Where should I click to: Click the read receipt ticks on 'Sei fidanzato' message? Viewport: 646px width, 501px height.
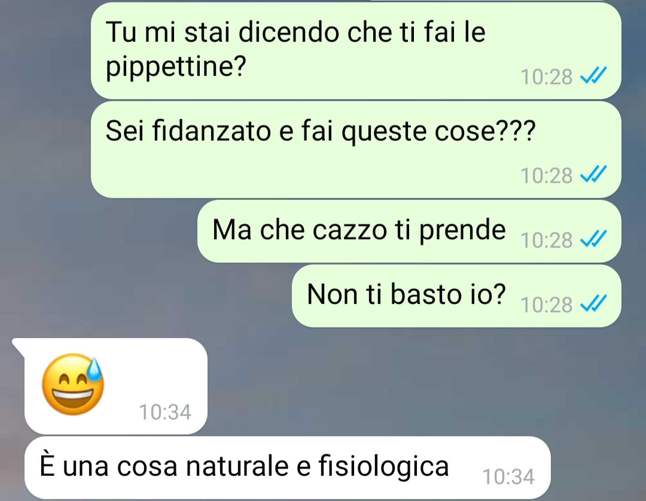click(593, 175)
